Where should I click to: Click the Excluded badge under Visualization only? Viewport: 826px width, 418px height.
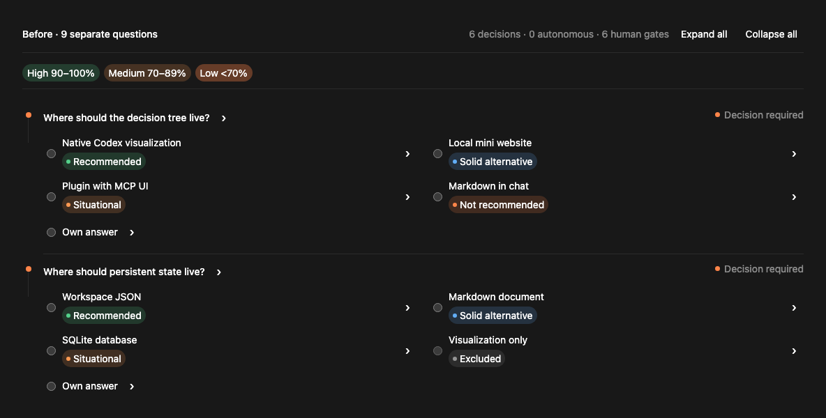(x=476, y=359)
